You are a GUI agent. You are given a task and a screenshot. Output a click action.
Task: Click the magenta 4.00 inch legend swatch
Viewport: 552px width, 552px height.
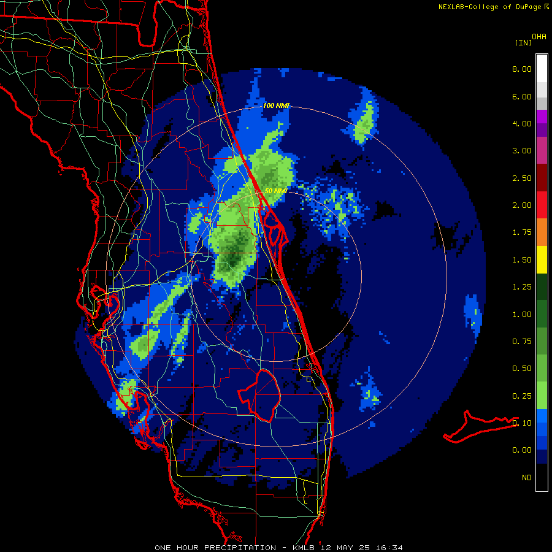[x=542, y=117]
